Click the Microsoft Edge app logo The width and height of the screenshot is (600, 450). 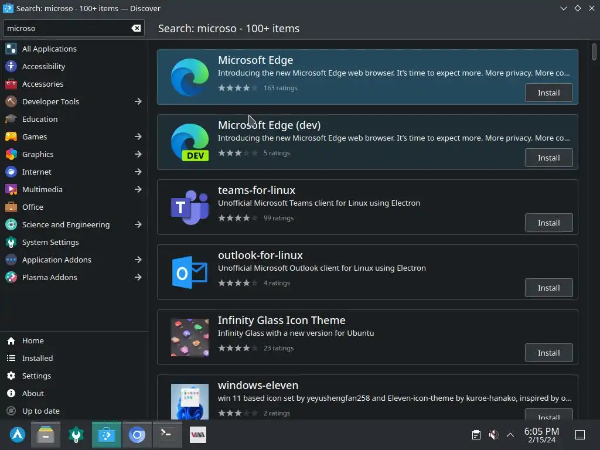(x=190, y=77)
